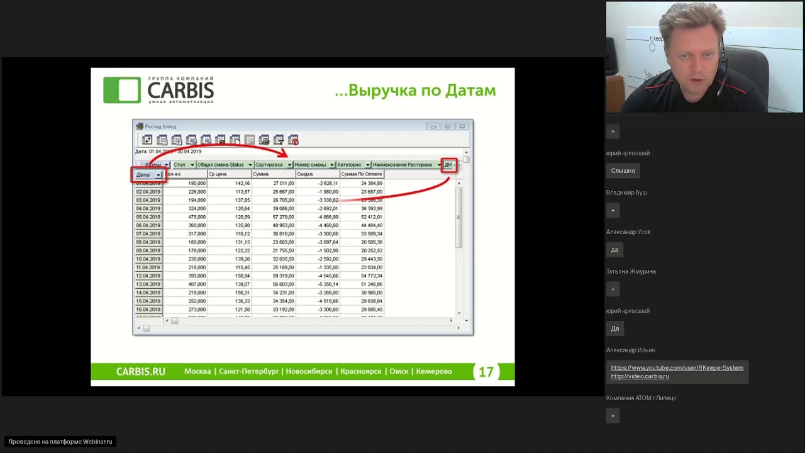The image size is (805, 453).
Task: Click Владимир Буш's + message
Action: tap(613, 210)
